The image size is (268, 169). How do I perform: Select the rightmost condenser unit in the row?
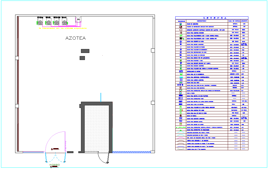pyautogui.click(x=64, y=21)
